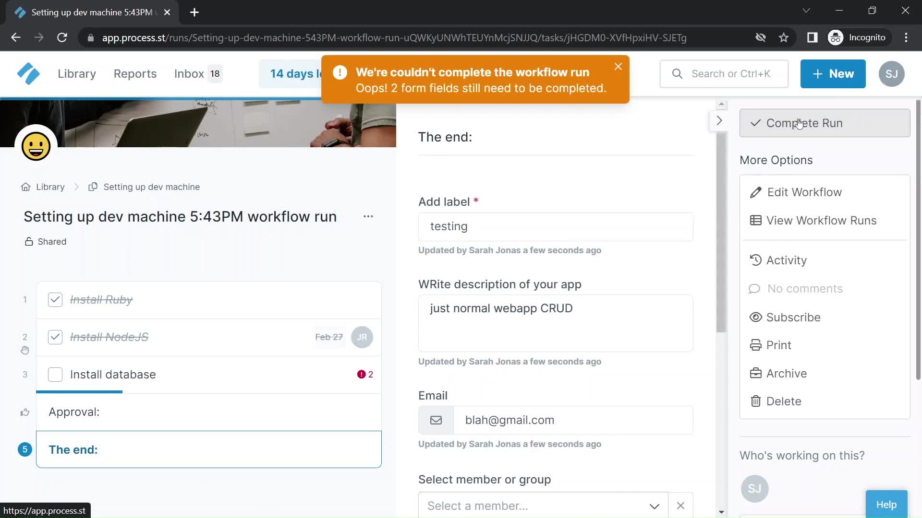Click the New button to create item
Viewport: 922px width, 518px height.
(x=833, y=74)
